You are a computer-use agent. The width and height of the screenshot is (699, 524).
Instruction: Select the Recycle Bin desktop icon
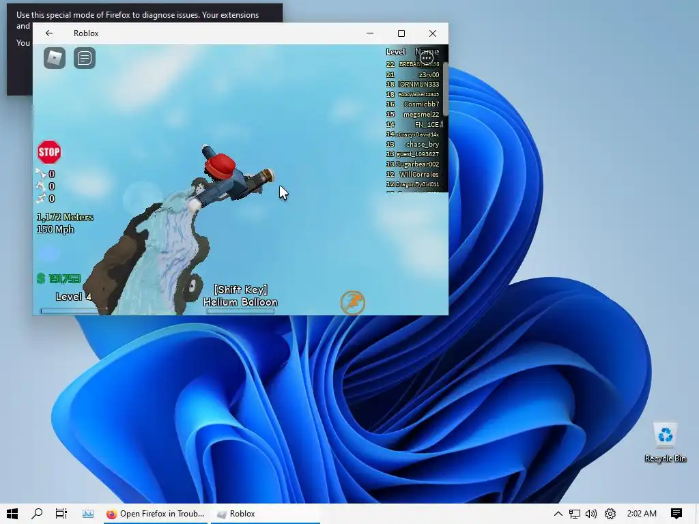click(x=665, y=443)
